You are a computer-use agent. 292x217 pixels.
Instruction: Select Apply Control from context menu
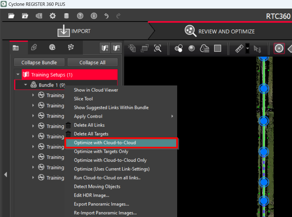[x=88, y=116]
